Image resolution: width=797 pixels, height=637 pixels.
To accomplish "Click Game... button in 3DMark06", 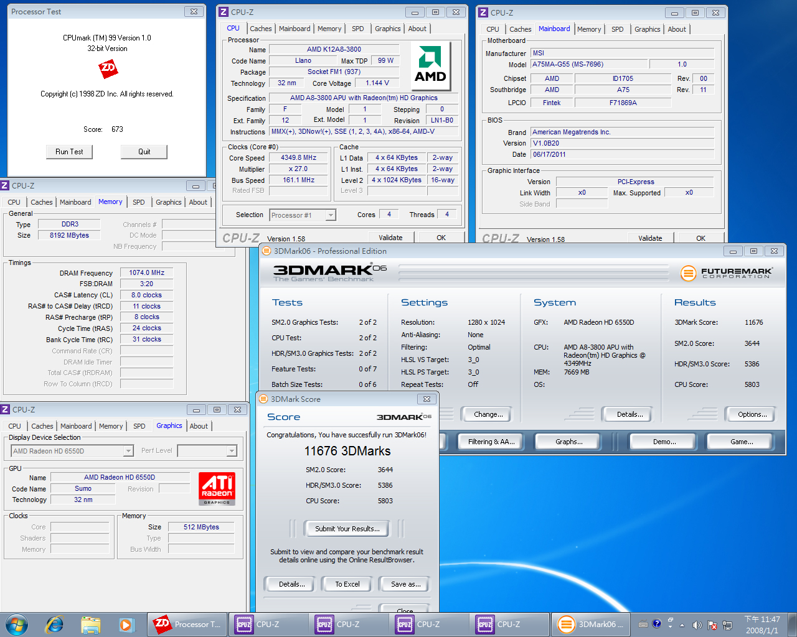I will (741, 442).
